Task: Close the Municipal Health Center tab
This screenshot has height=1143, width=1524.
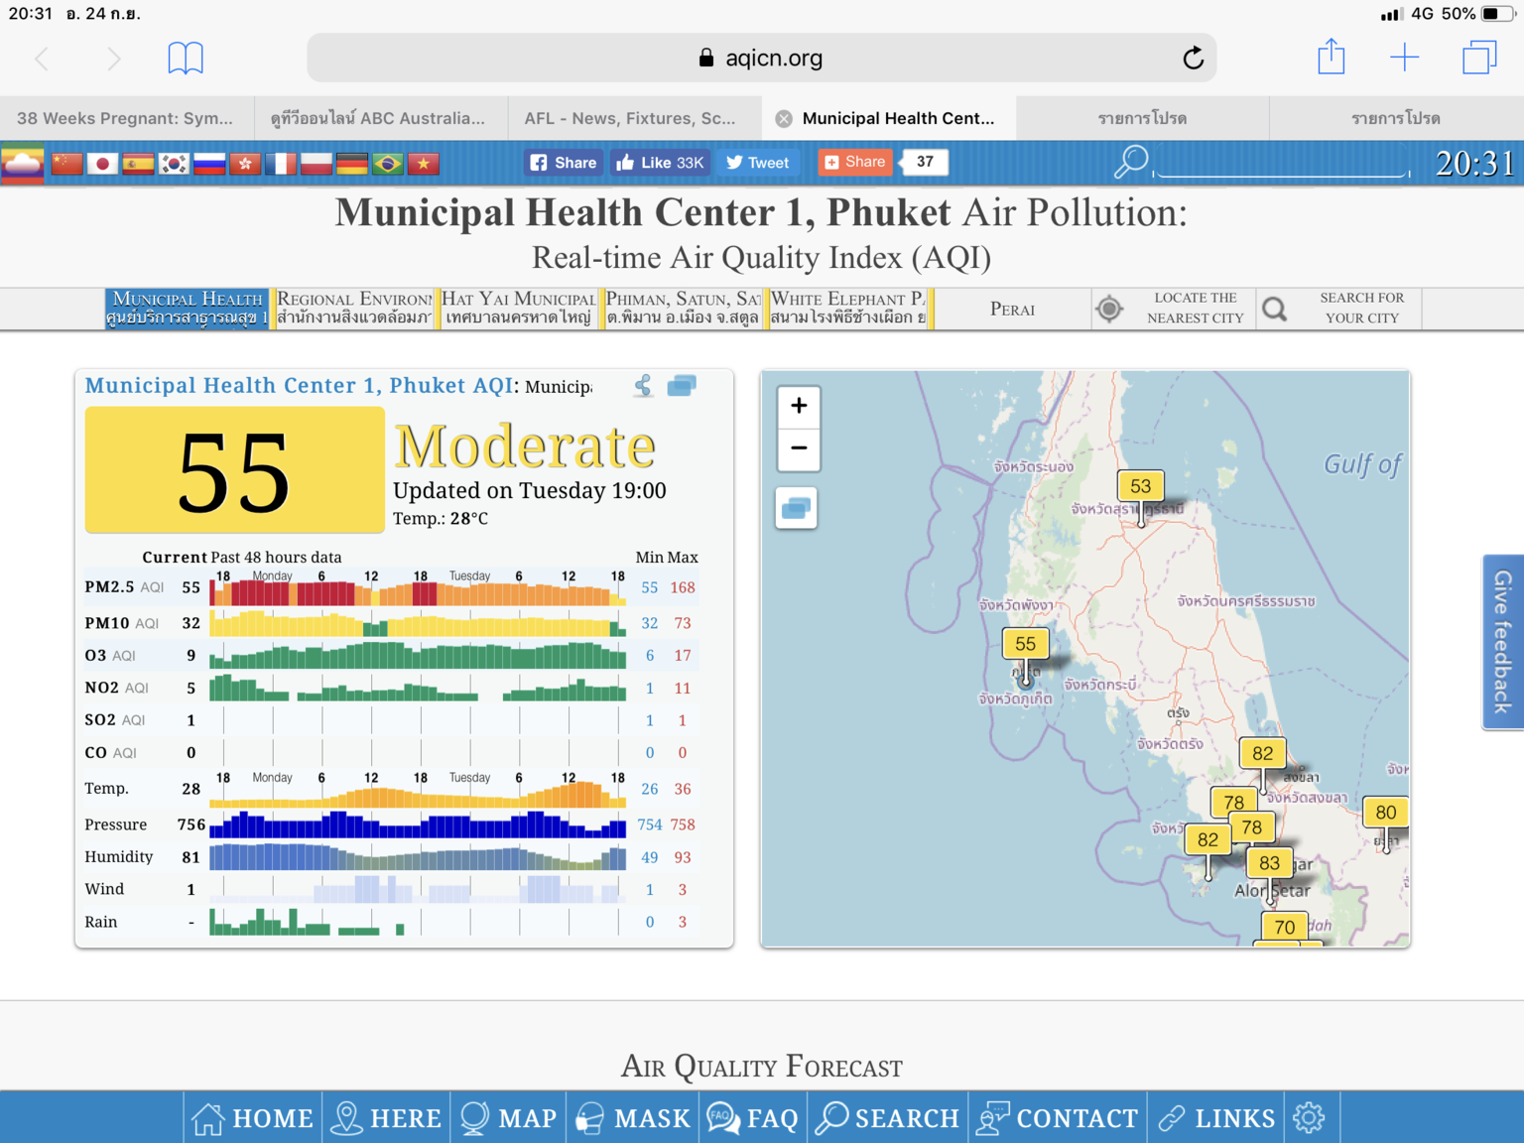Action: [x=784, y=119]
